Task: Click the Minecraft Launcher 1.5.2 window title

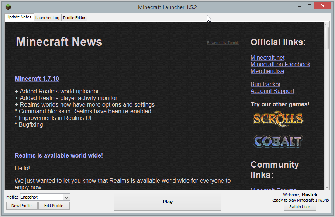Action: click(167, 7)
